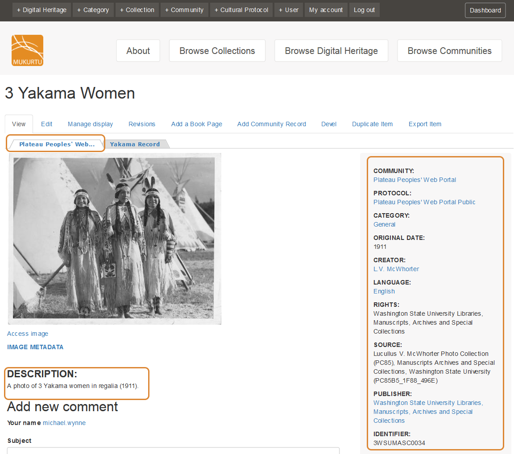Click the Add new comment heading

(x=62, y=407)
